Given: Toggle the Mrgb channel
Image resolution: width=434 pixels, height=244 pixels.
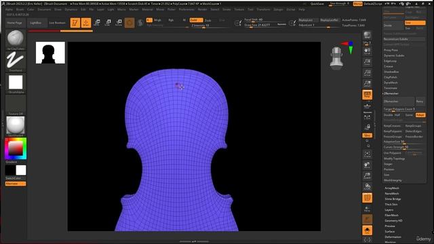Looking at the screenshot, I should click(x=157, y=20).
